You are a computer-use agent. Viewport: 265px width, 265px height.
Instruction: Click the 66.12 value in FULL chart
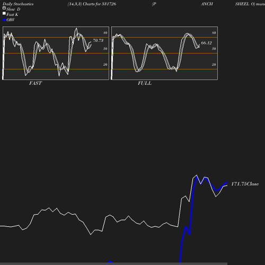pyautogui.click(x=206, y=43)
